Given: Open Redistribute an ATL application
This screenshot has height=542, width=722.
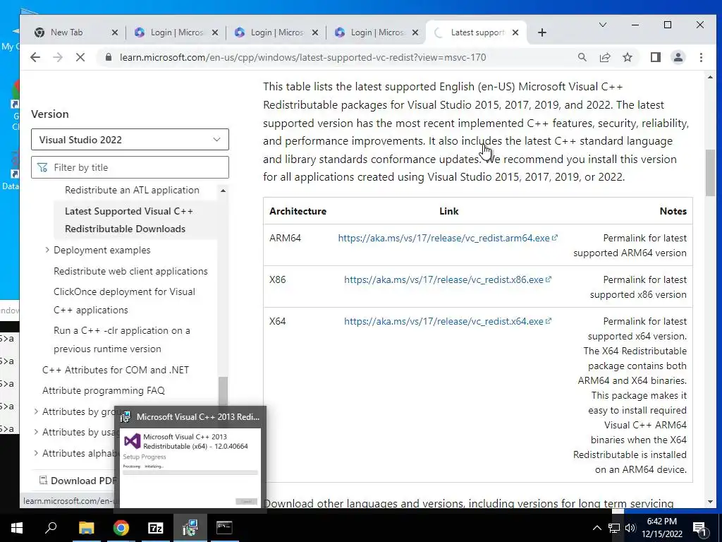Looking at the screenshot, I should pos(132,190).
